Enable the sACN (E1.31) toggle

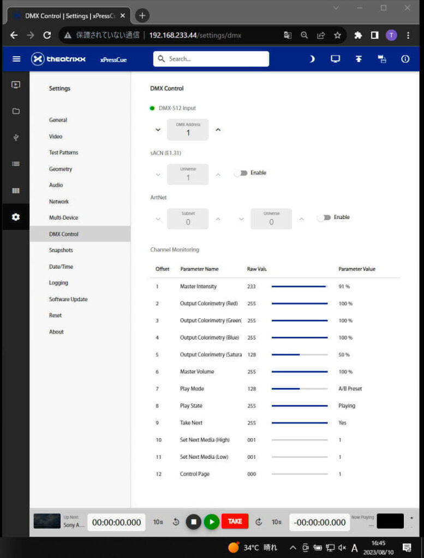point(241,173)
